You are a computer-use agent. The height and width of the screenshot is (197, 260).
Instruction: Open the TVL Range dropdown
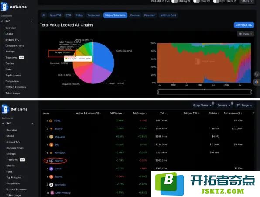(x=244, y=105)
